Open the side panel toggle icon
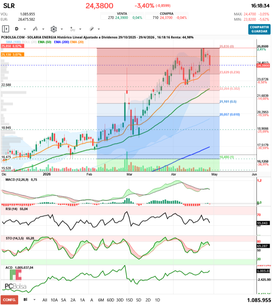The width and height of the screenshot is (275, 306). [6, 29]
